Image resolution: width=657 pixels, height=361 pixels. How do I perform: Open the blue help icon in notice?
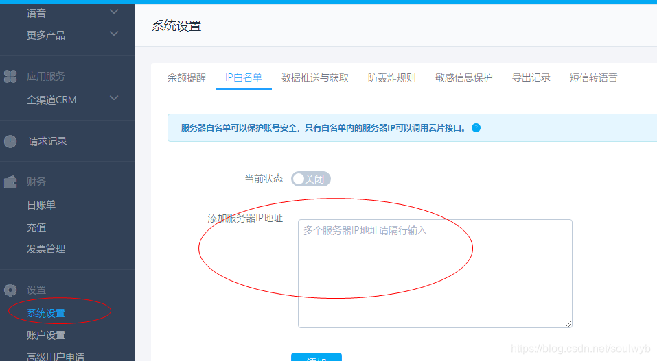(476, 128)
